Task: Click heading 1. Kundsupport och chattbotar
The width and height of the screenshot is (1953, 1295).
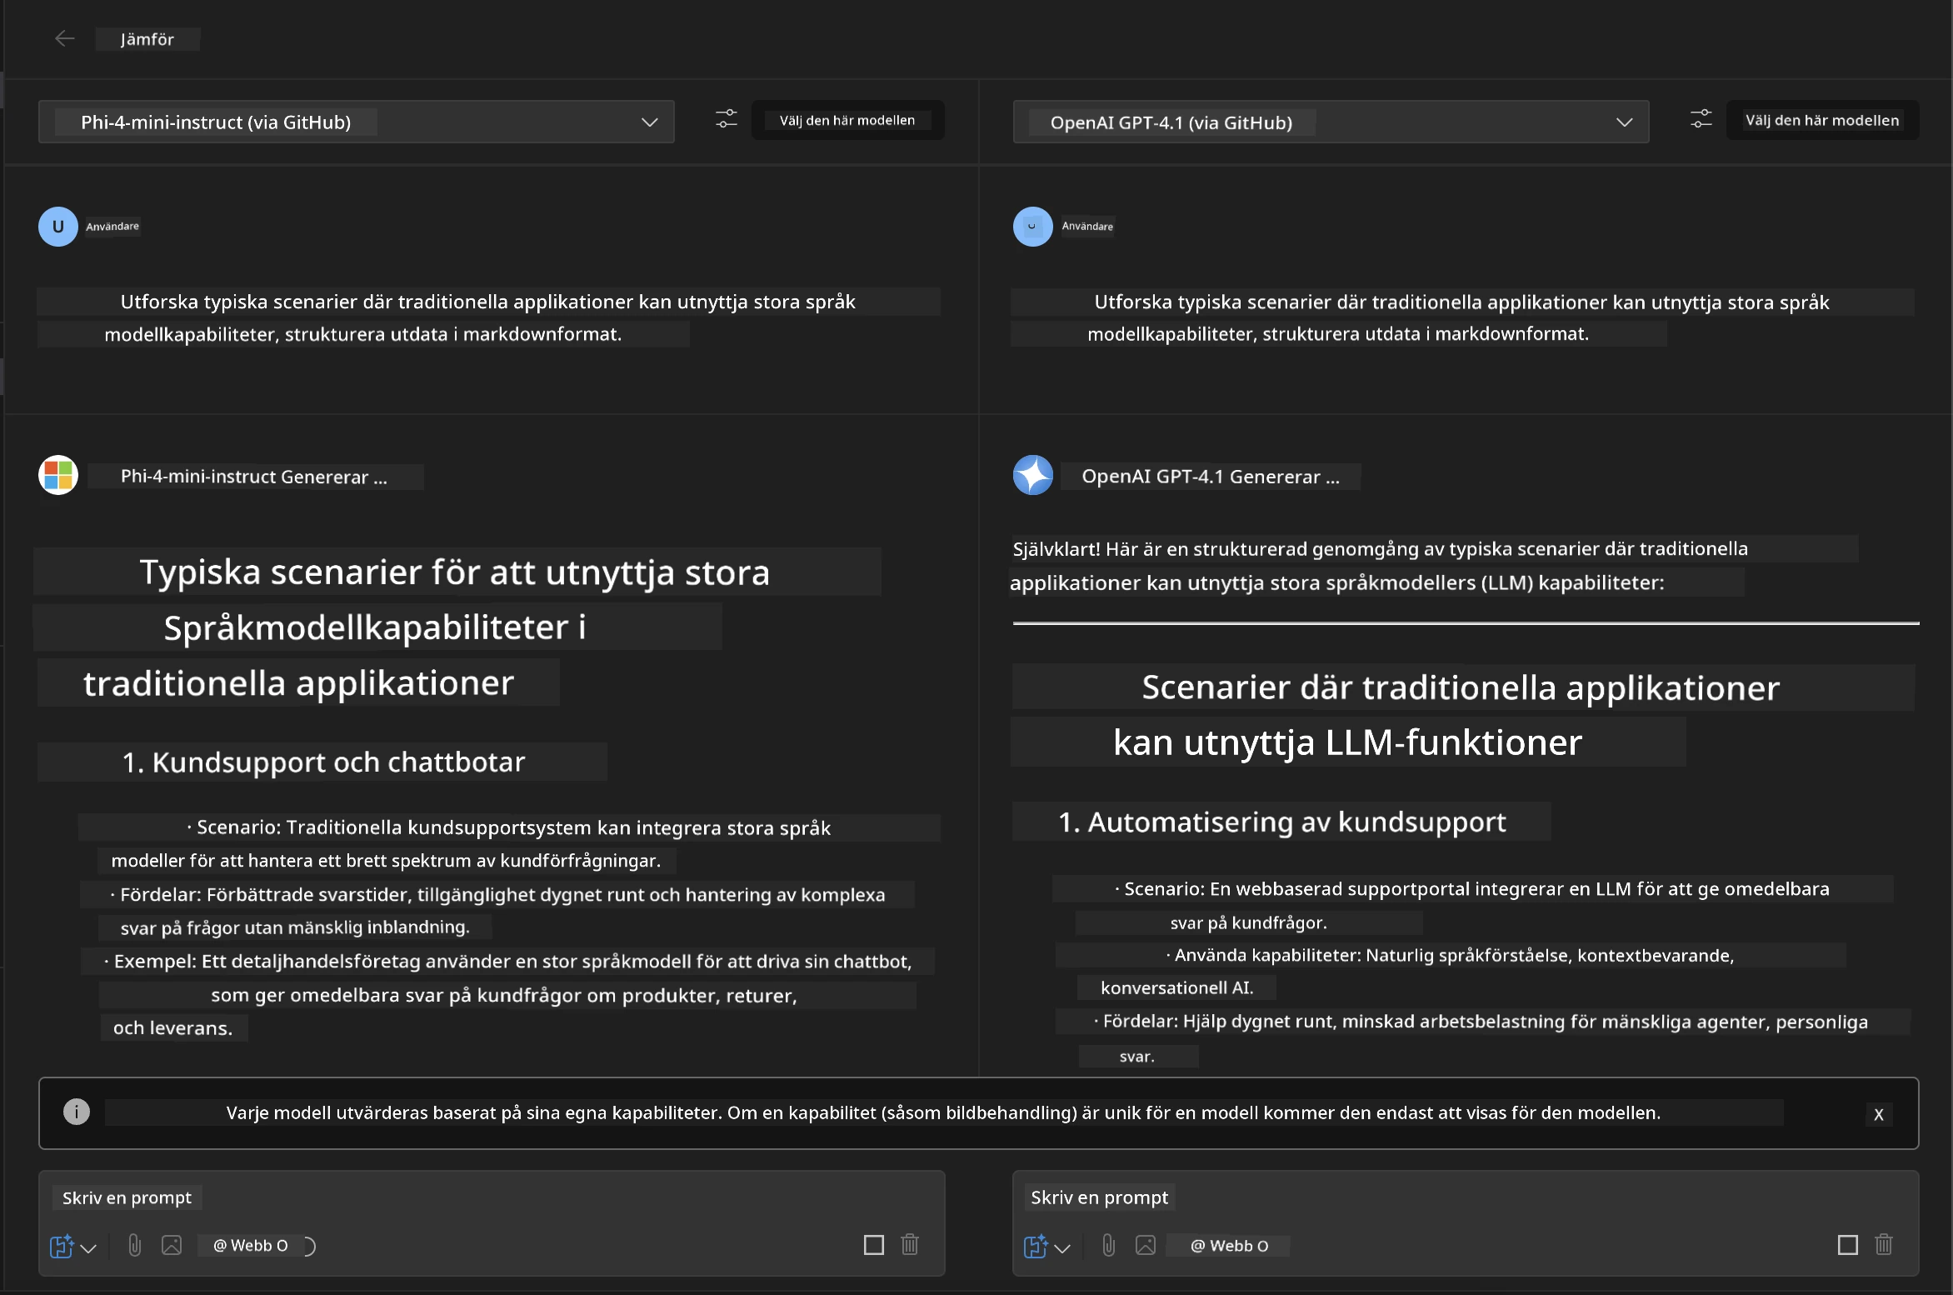Action: 323,762
